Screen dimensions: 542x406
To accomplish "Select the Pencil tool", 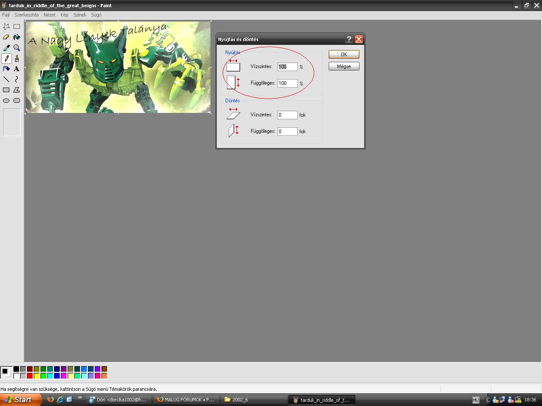I will coord(6,58).
